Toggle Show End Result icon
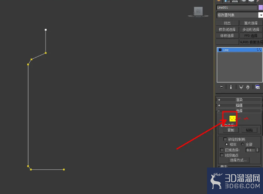Viewport: 263px width, 194px height. click(x=231, y=87)
